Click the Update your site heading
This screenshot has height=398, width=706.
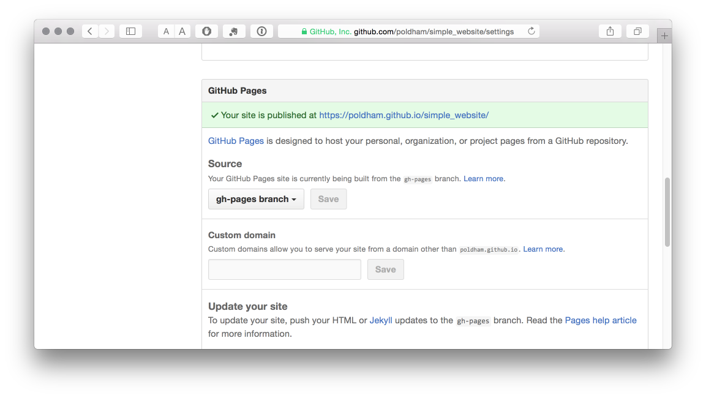pyautogui.click(x=247, y=306)
